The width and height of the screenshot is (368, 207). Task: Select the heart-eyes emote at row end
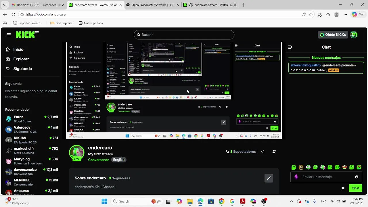coord(359,167)
